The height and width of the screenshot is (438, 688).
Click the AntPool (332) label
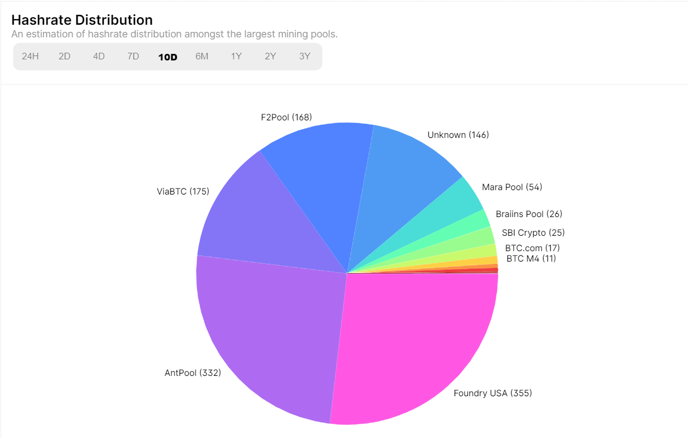(x=193, y=373)
